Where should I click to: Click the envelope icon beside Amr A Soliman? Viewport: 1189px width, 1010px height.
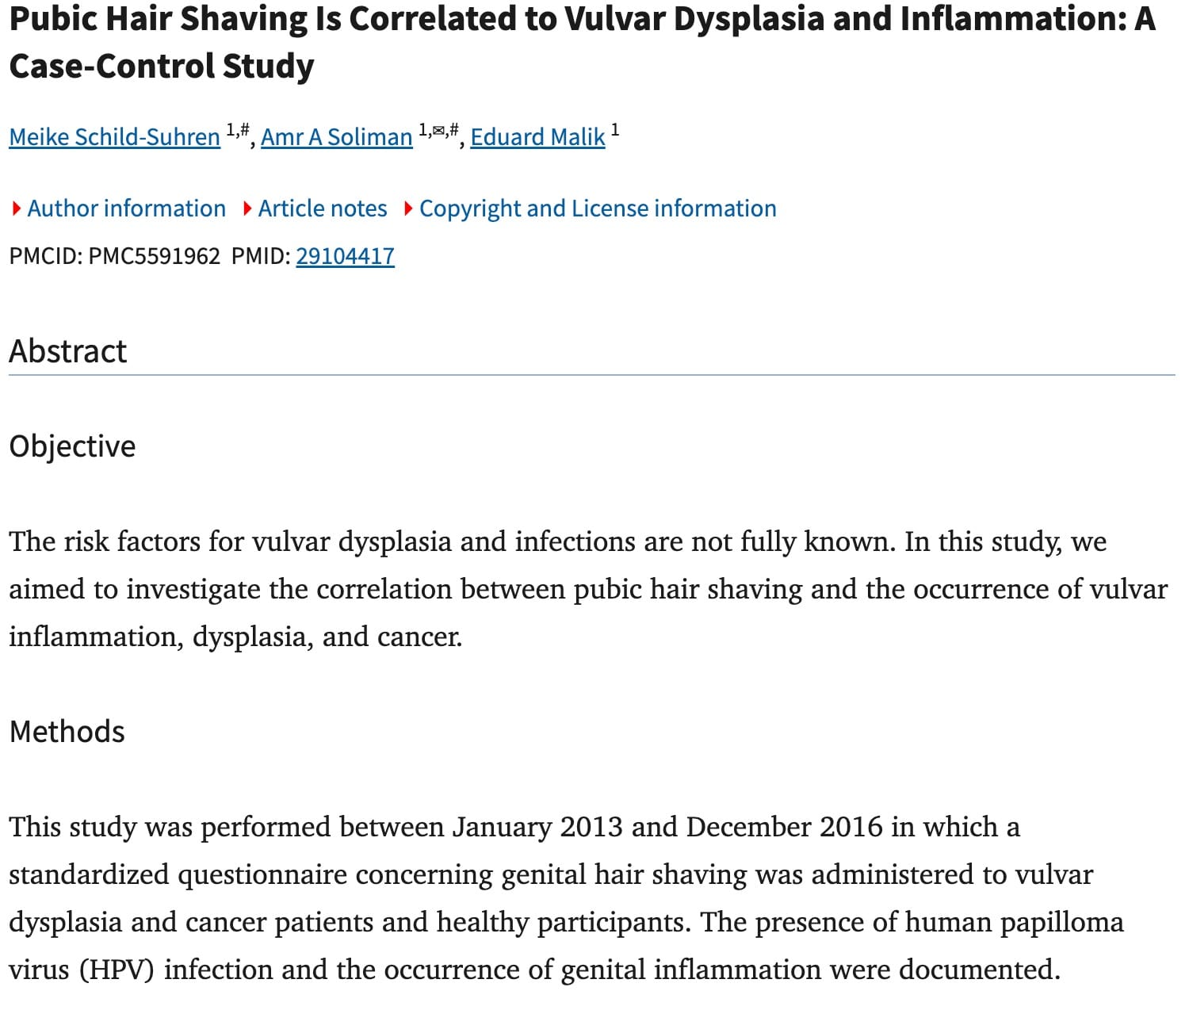click(x=438, y=129)
